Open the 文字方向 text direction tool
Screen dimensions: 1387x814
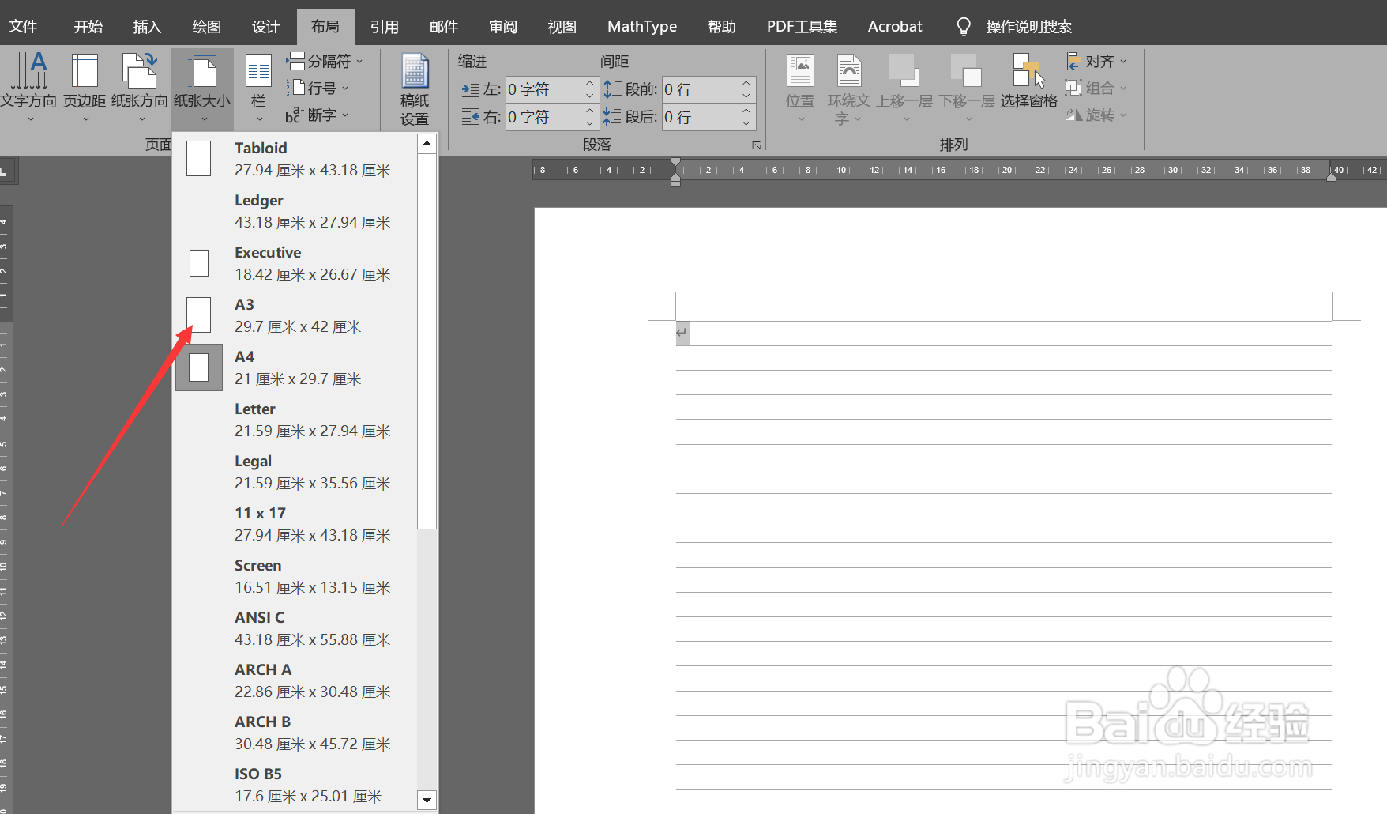click(x=28, y=86)
